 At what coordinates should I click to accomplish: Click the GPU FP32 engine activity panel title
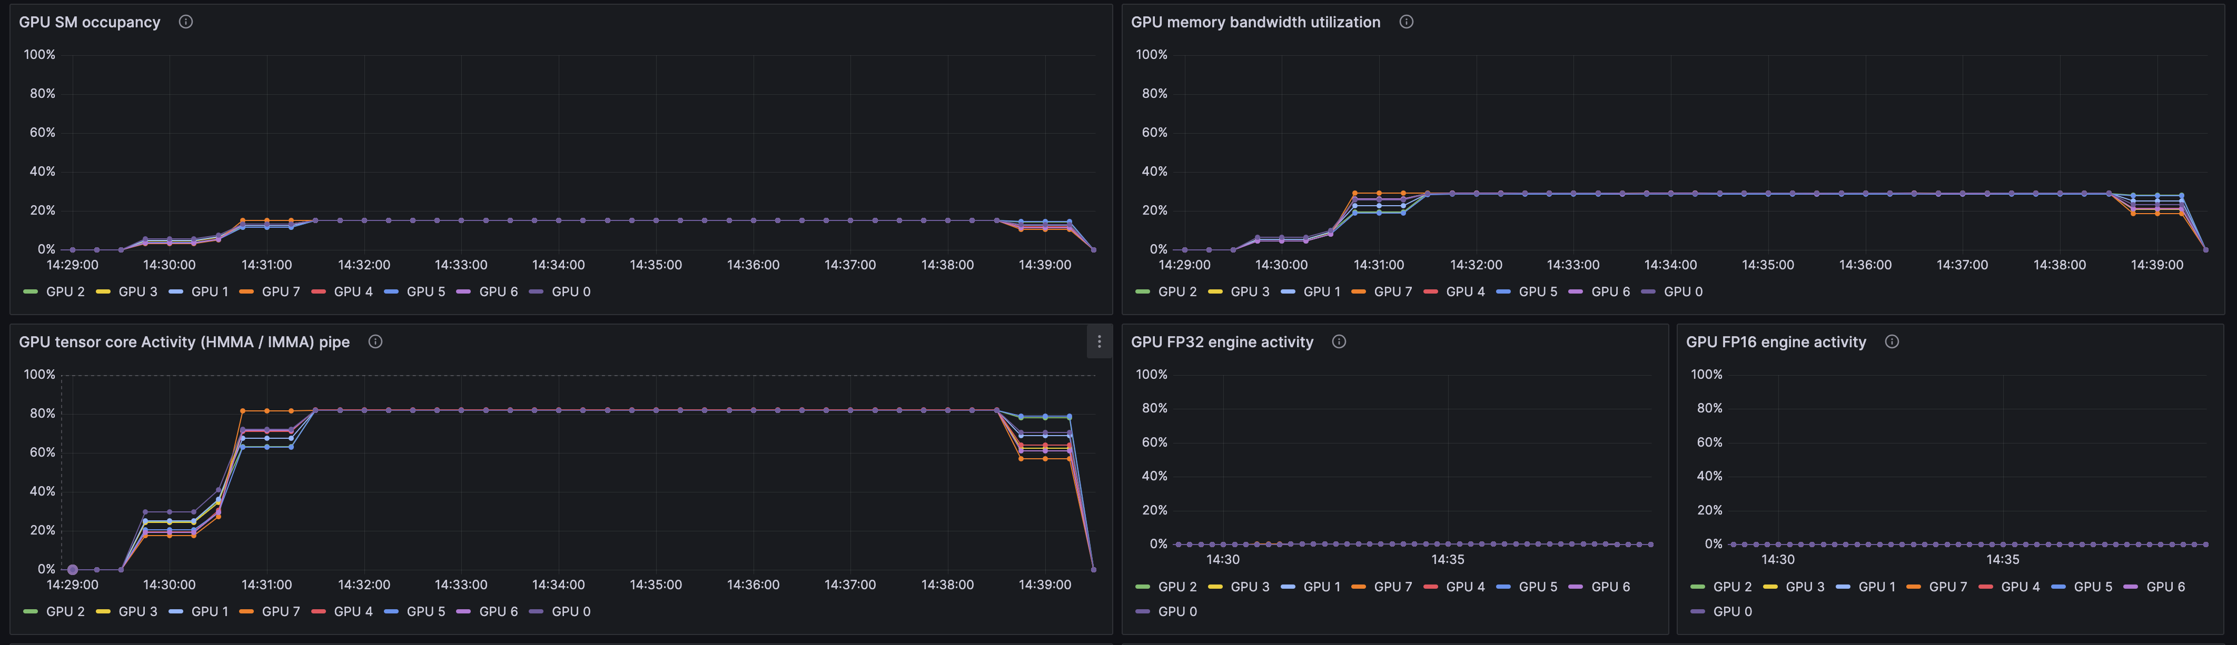(1221, 342)
